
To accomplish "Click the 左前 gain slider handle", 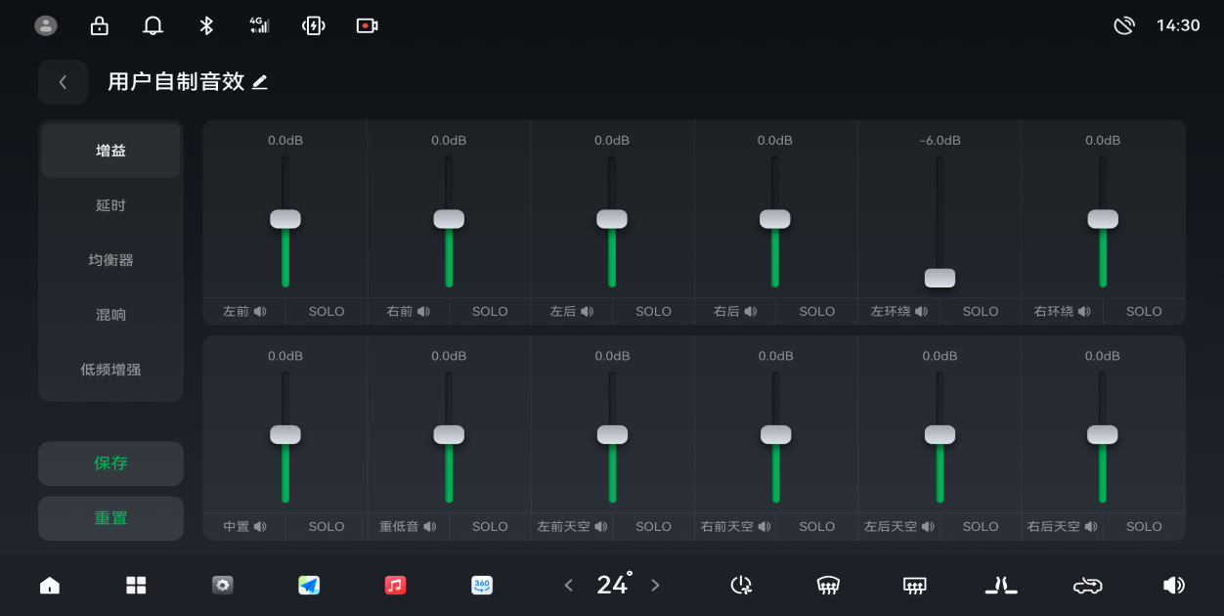I will coord(285,219).
